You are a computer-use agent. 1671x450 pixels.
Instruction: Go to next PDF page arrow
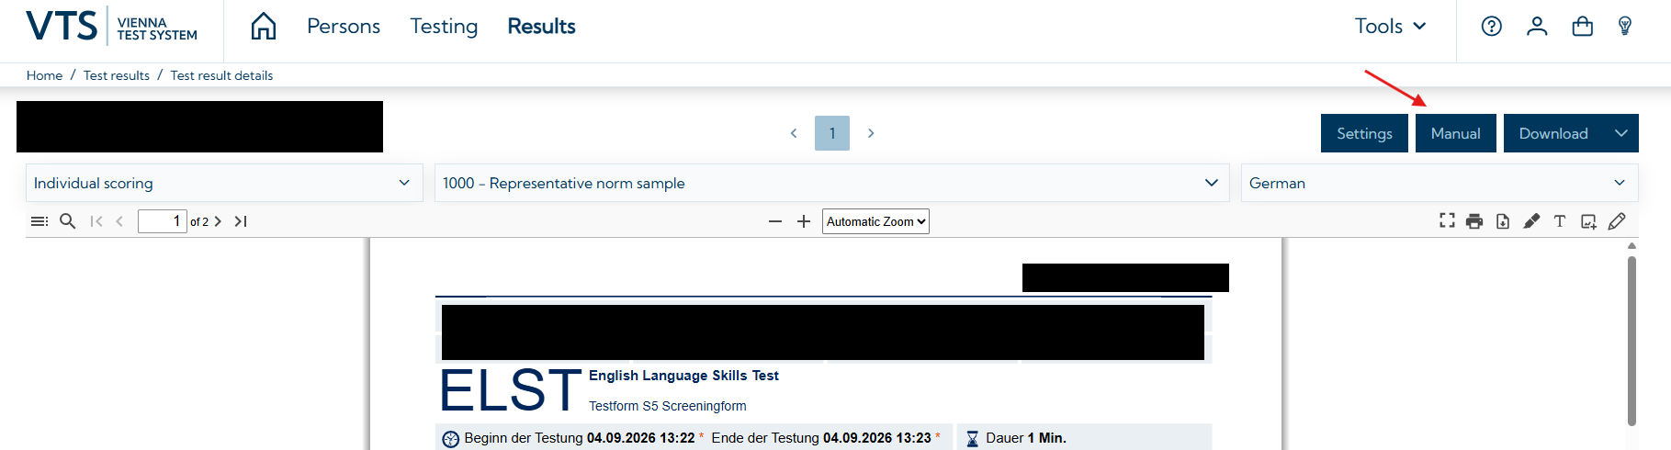pyautogui.click(x=218, y=221)
